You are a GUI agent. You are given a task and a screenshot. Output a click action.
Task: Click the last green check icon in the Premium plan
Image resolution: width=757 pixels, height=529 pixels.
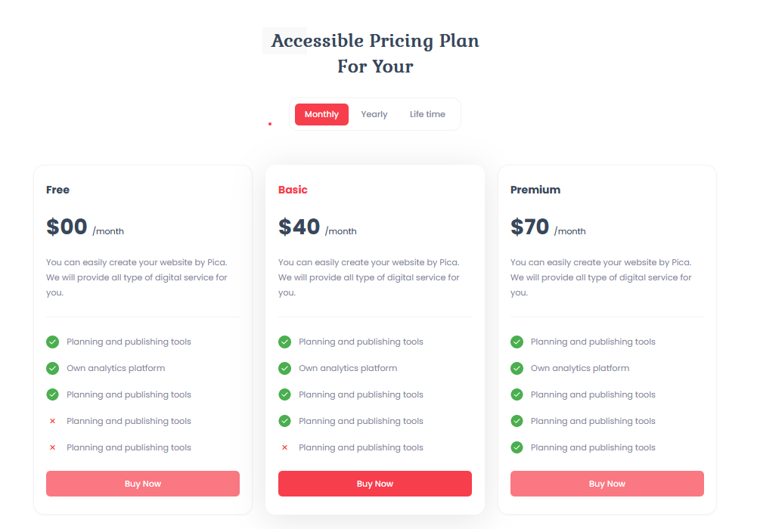517,447
